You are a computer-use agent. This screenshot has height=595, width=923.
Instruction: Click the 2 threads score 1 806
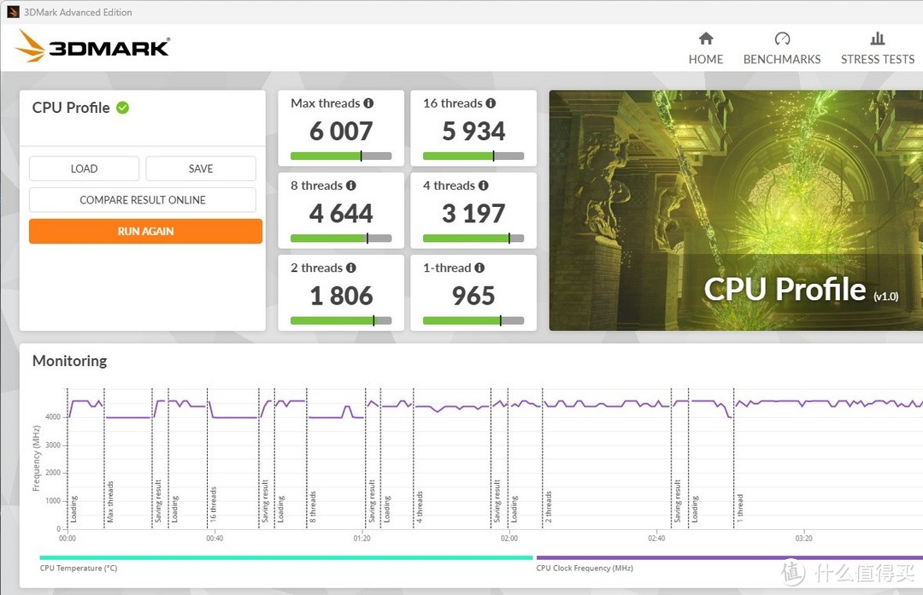(341, 297)
